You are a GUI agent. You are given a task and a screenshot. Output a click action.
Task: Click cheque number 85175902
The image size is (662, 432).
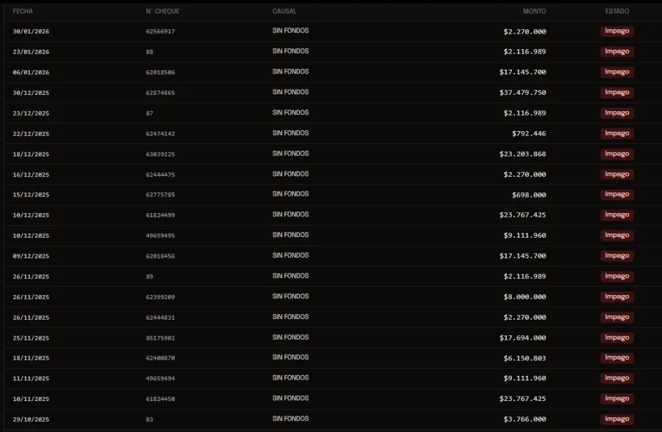click(160, 338)
